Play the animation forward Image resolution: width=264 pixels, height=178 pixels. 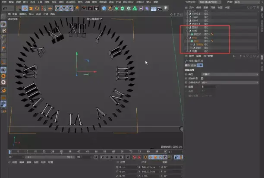(112, 157)
